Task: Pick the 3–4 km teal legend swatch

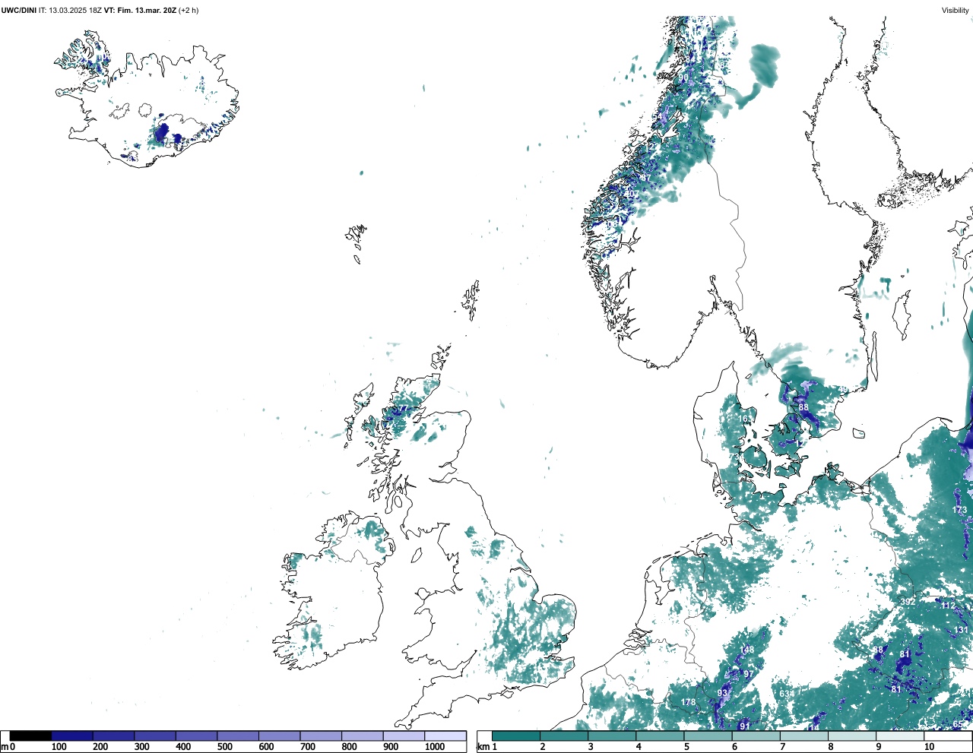Action: pyautogui.click(x=613, y=736)
